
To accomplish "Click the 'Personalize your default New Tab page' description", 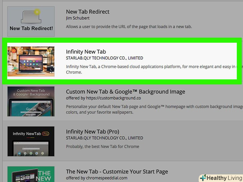I will point(155,109).
